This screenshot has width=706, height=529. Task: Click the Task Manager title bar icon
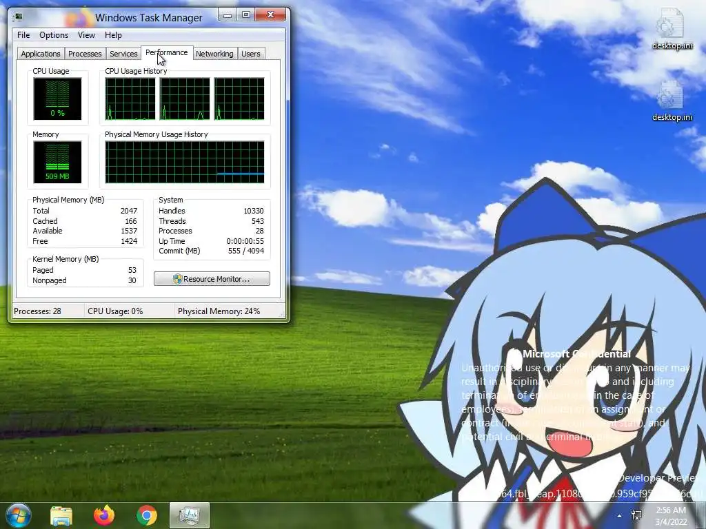pos(19,17)
